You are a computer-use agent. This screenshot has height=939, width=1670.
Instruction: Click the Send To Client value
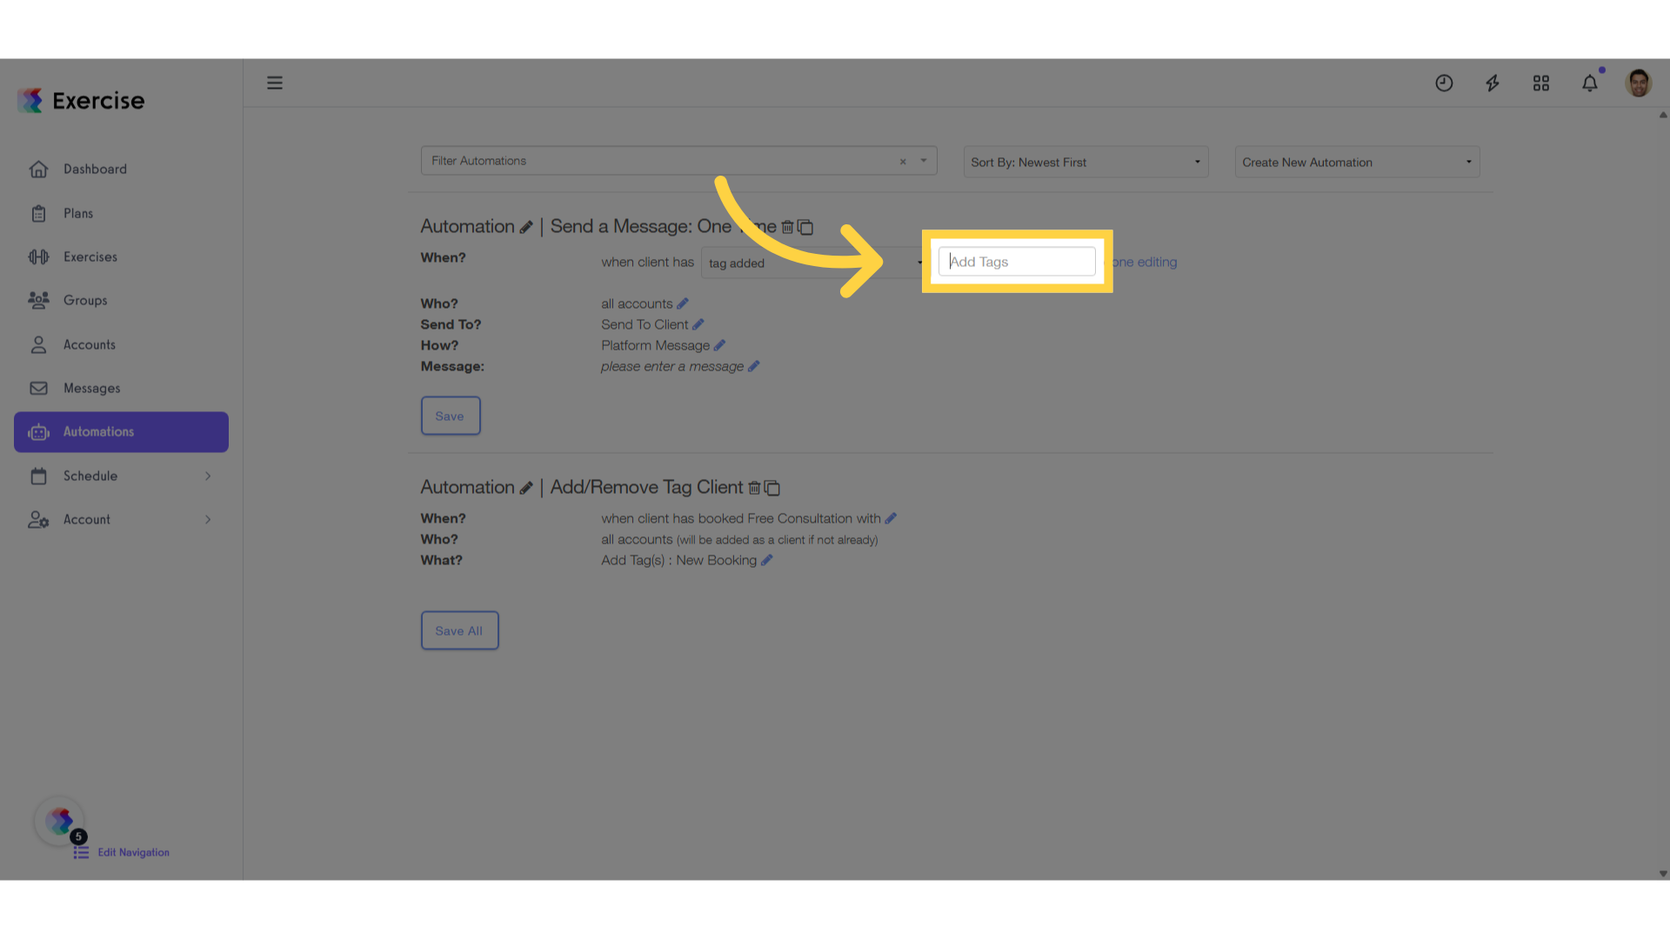point(645,324)
